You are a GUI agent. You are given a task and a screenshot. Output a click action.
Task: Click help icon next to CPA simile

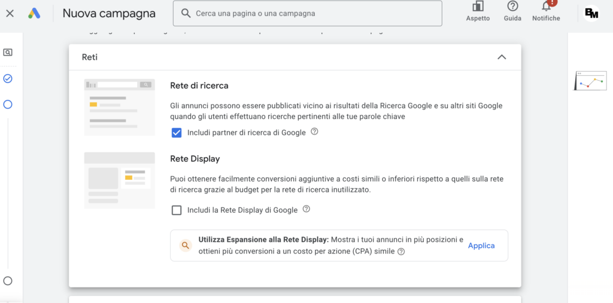pos(401,252)
